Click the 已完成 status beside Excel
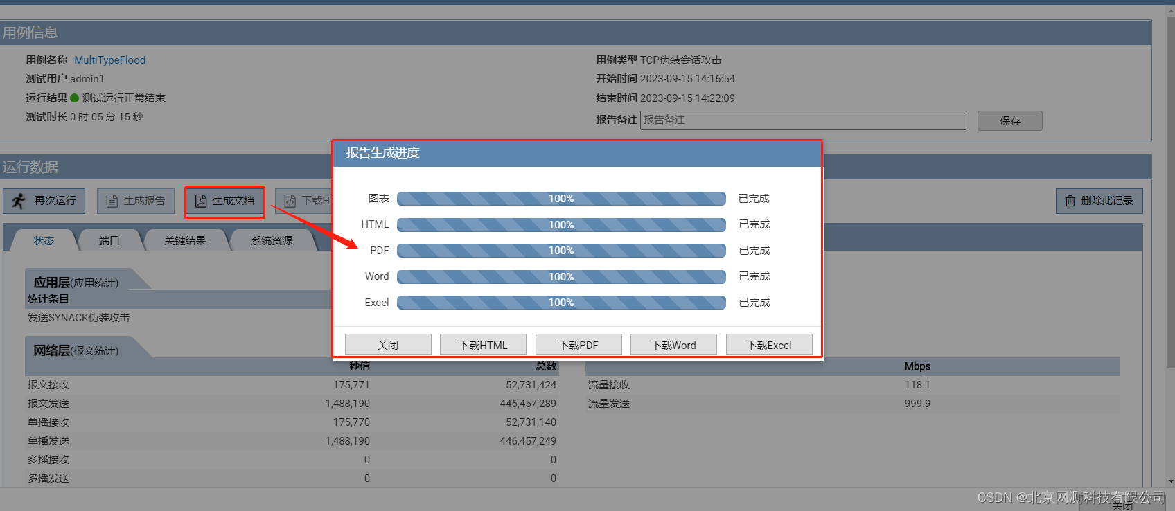 [754, 303]
